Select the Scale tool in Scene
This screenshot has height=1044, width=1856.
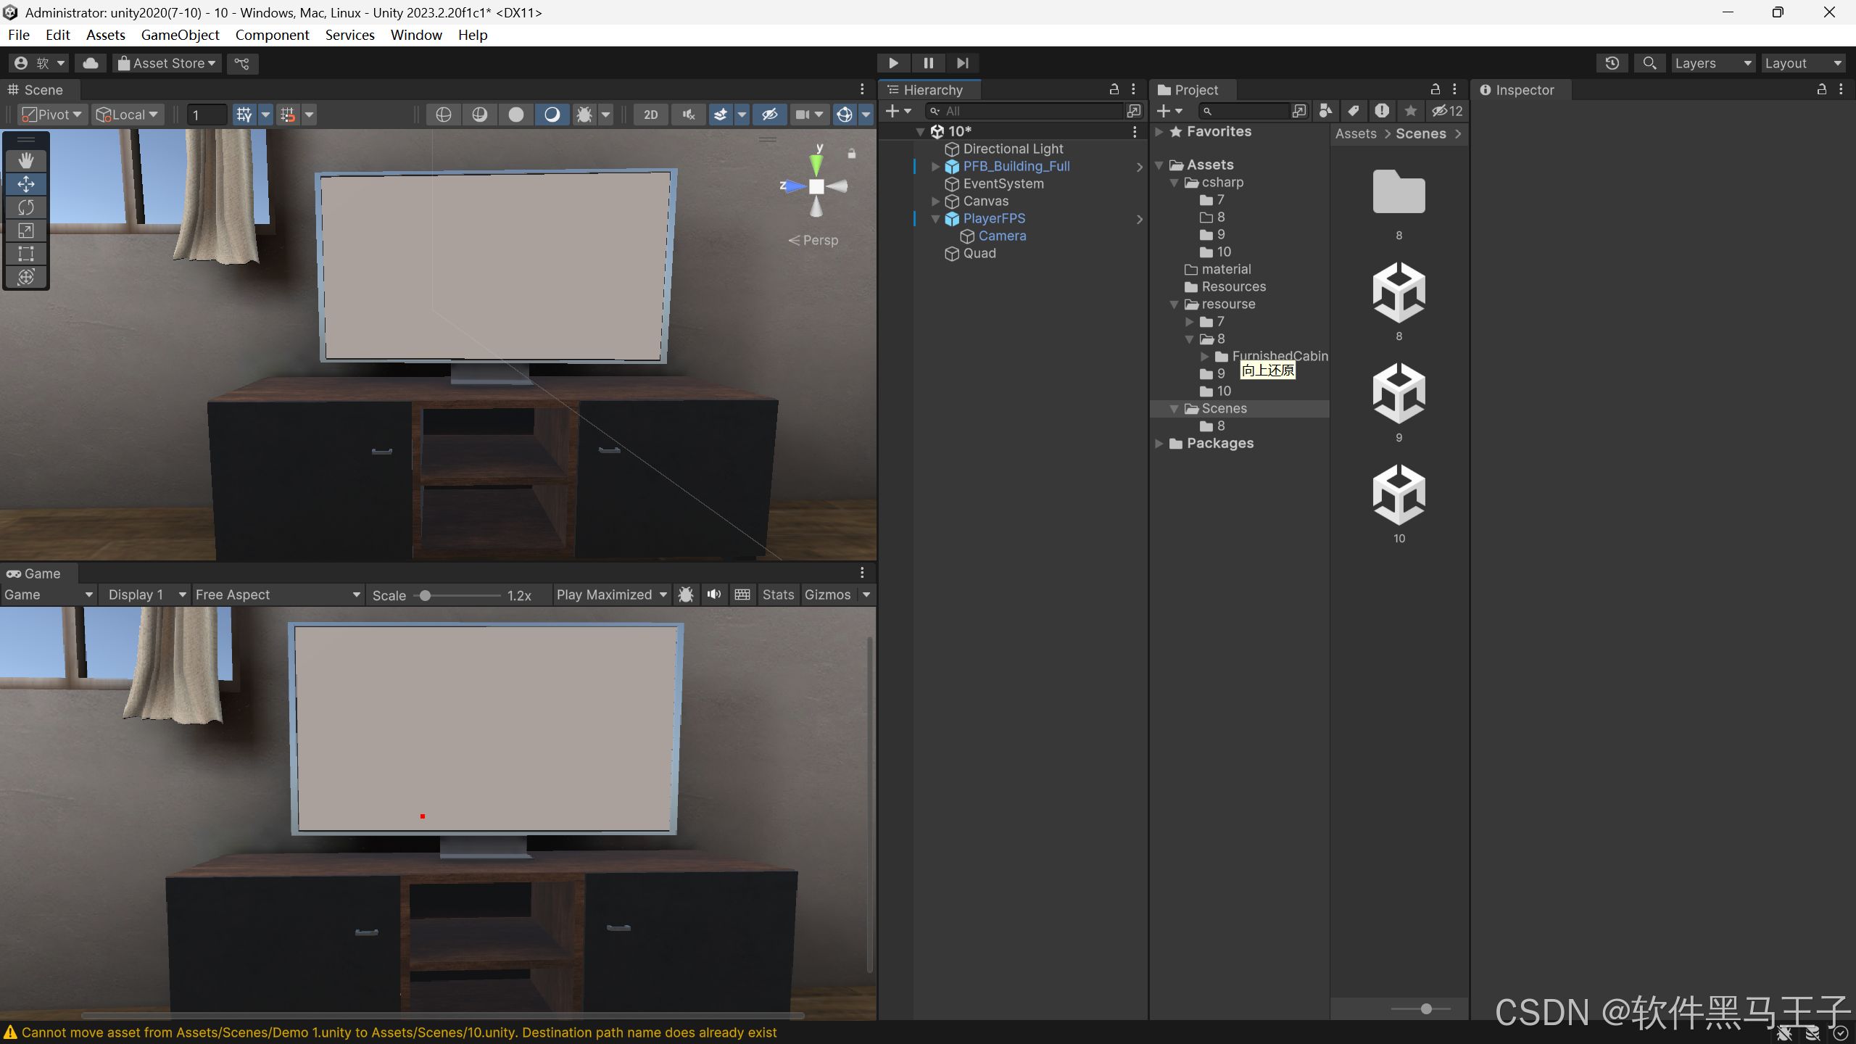26,231
